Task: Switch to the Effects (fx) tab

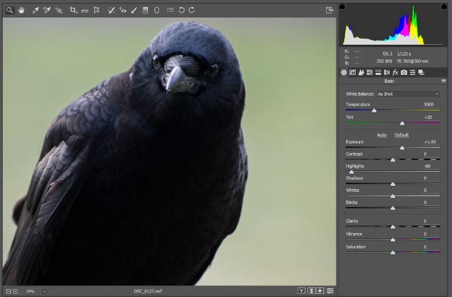Action: tap(395, 72)
